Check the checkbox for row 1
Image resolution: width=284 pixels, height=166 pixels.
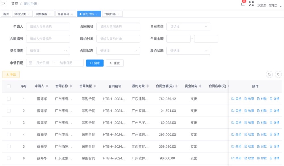(9, 99)
